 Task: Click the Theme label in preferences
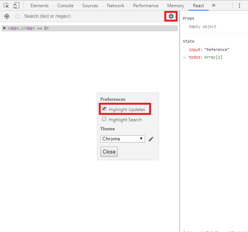[x=108, y=129]
